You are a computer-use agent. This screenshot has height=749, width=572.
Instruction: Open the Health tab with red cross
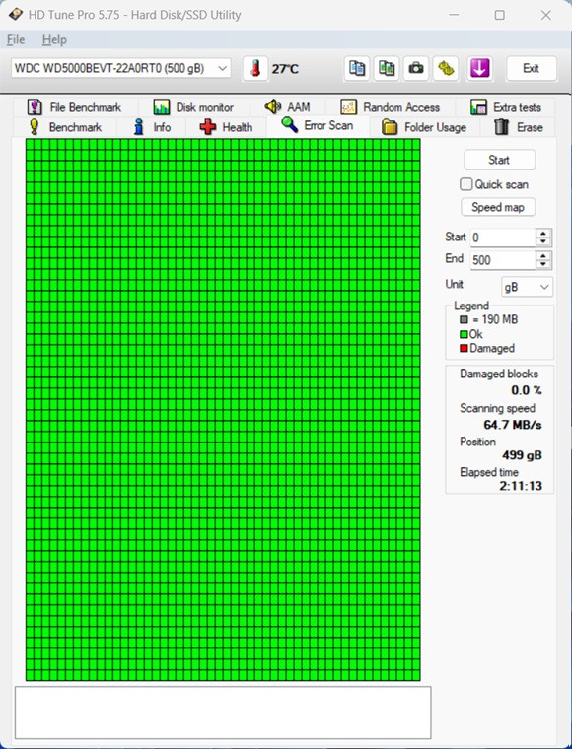[x=226, y=127]
